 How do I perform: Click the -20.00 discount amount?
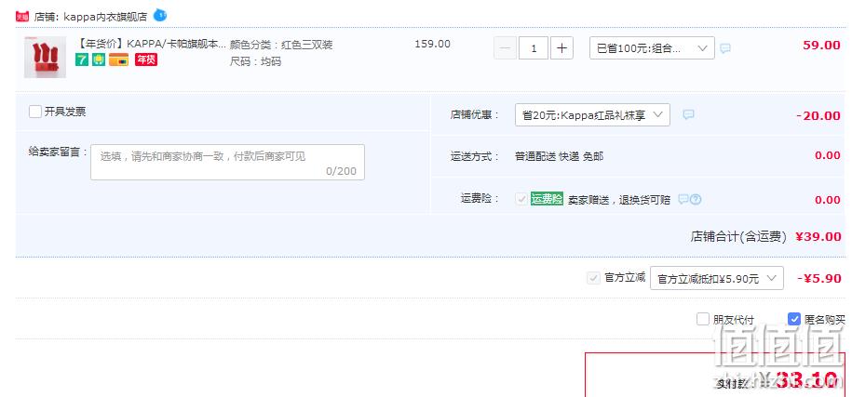[x=818, y=115]
